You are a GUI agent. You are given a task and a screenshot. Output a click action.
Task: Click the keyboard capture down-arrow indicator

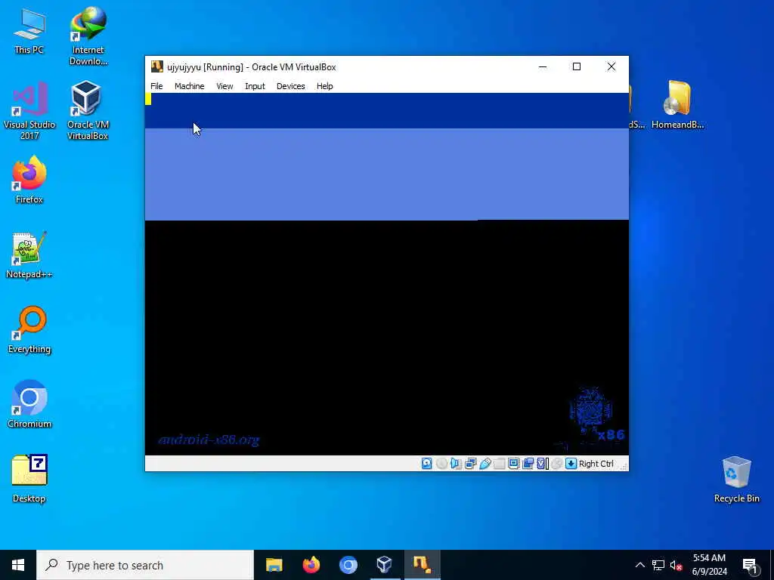571,464
